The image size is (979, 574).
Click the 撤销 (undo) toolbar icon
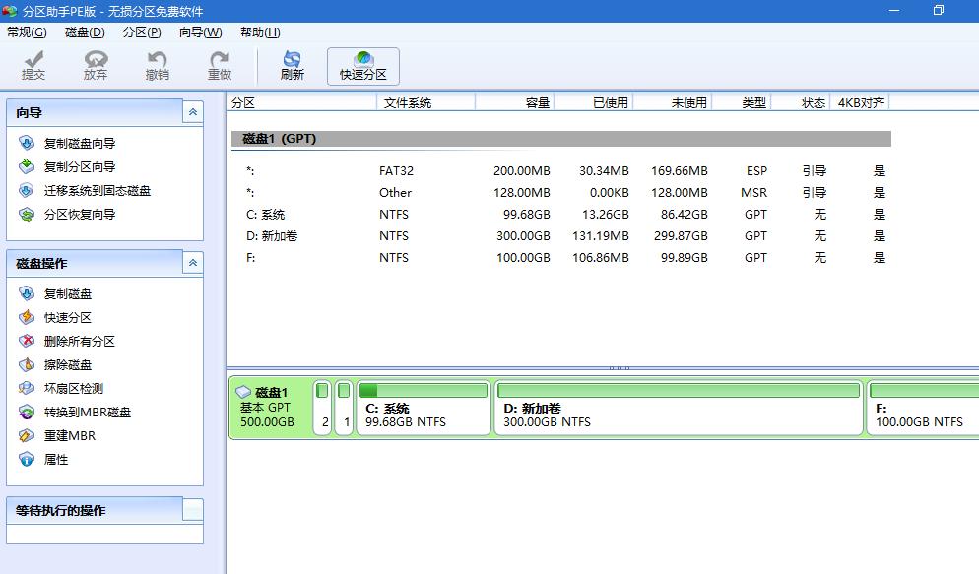(x=157, y=64)
